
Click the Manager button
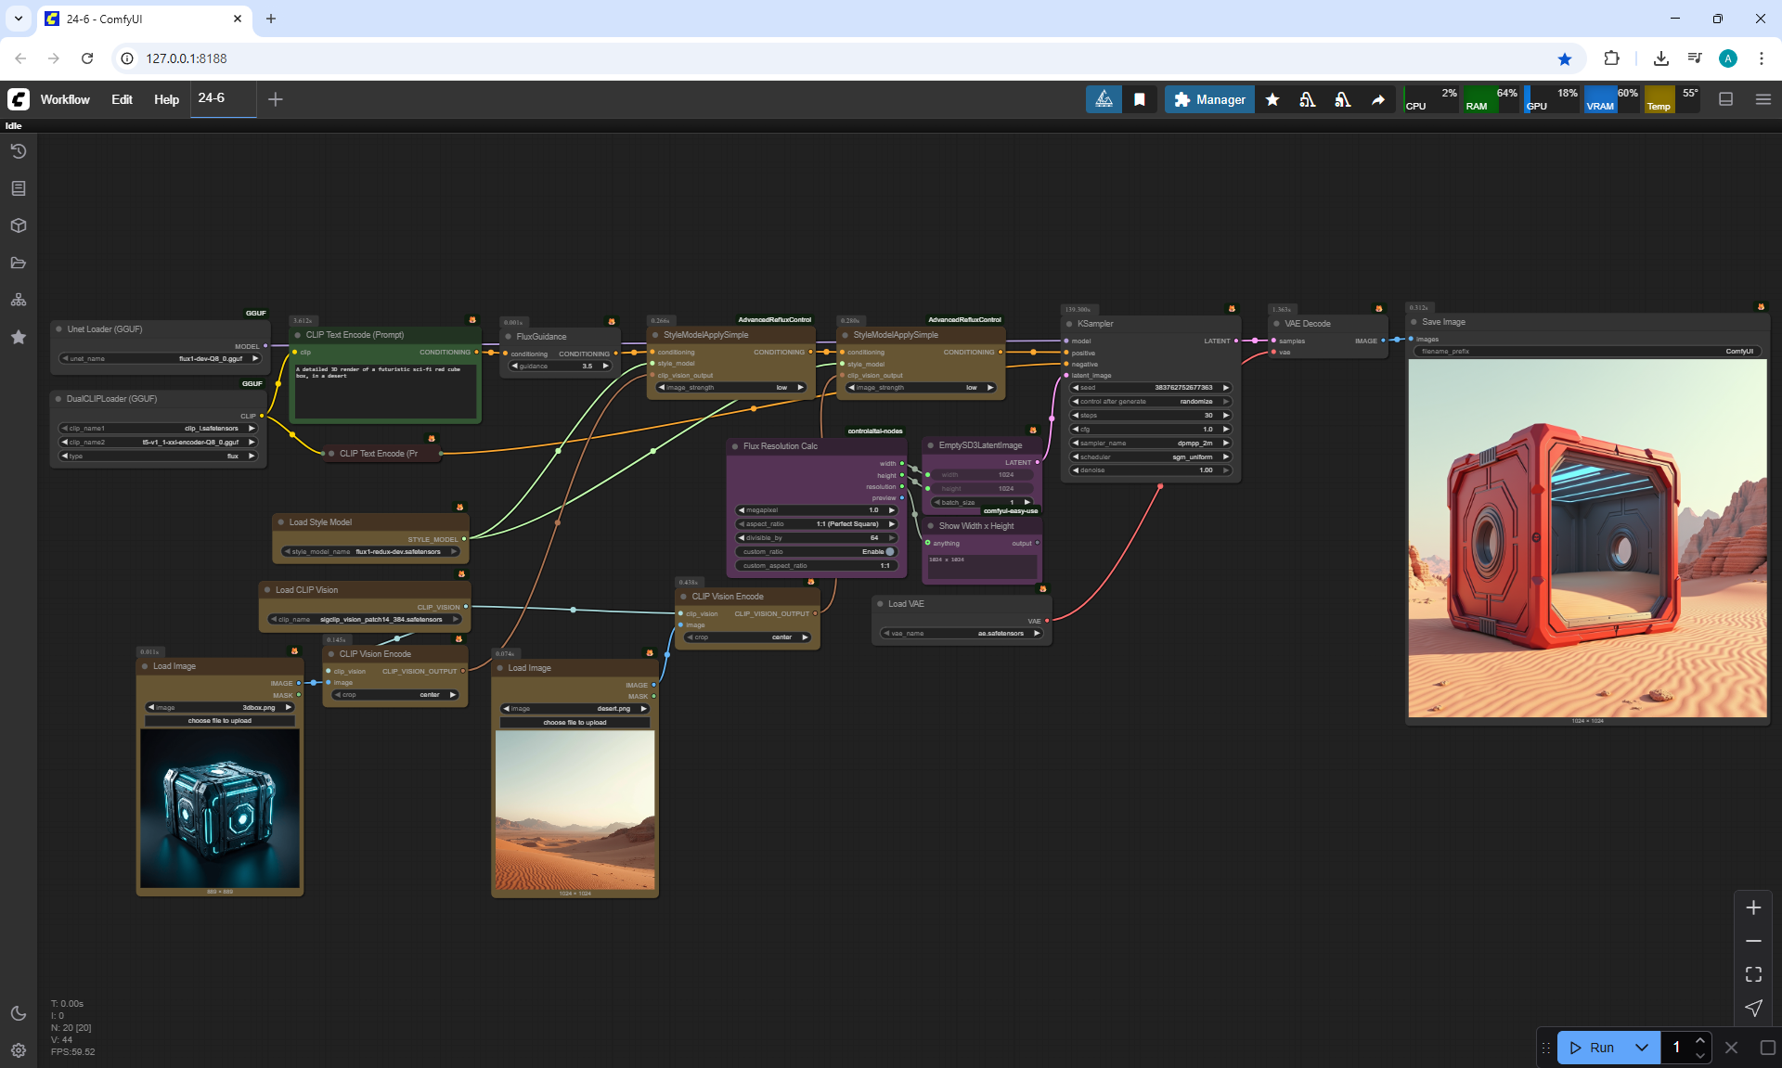(1209, 99)
